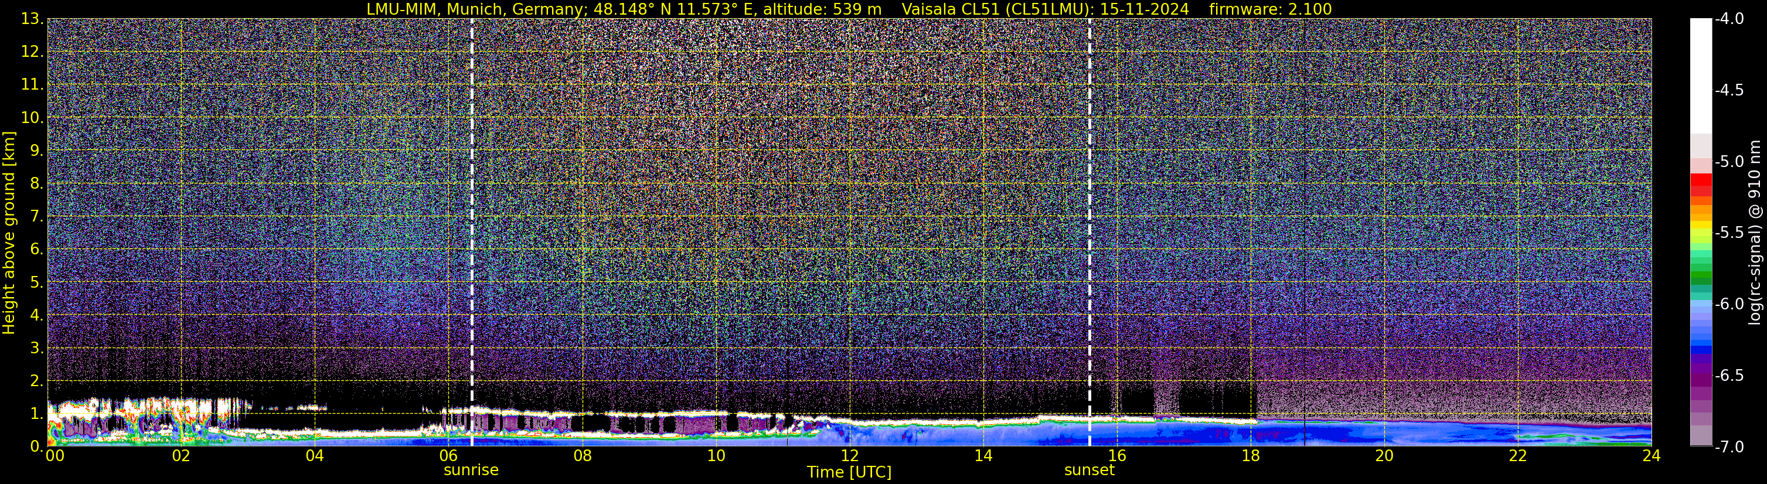Click the '-4.0' colorbar tick label
1767x484 pixels.
pos(1728,19)
